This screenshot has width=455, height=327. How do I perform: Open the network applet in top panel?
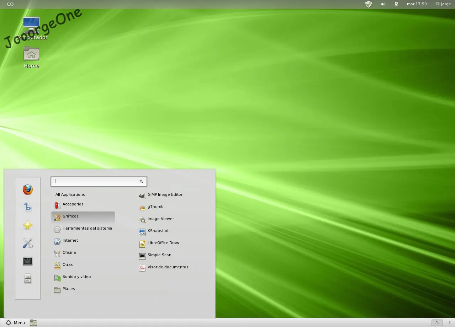point(396,4)
